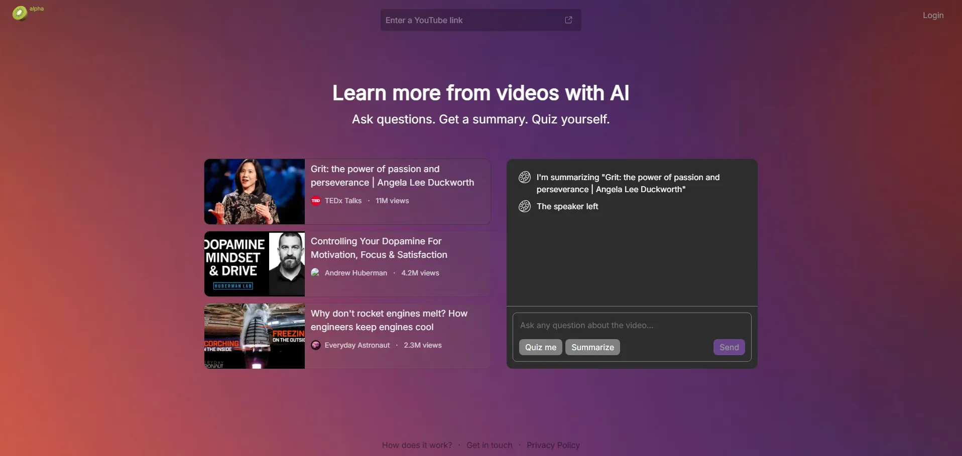962x456 pixels.
Task: Open the Angela Lee Duckworth video thumbnail
Action: 255,192
